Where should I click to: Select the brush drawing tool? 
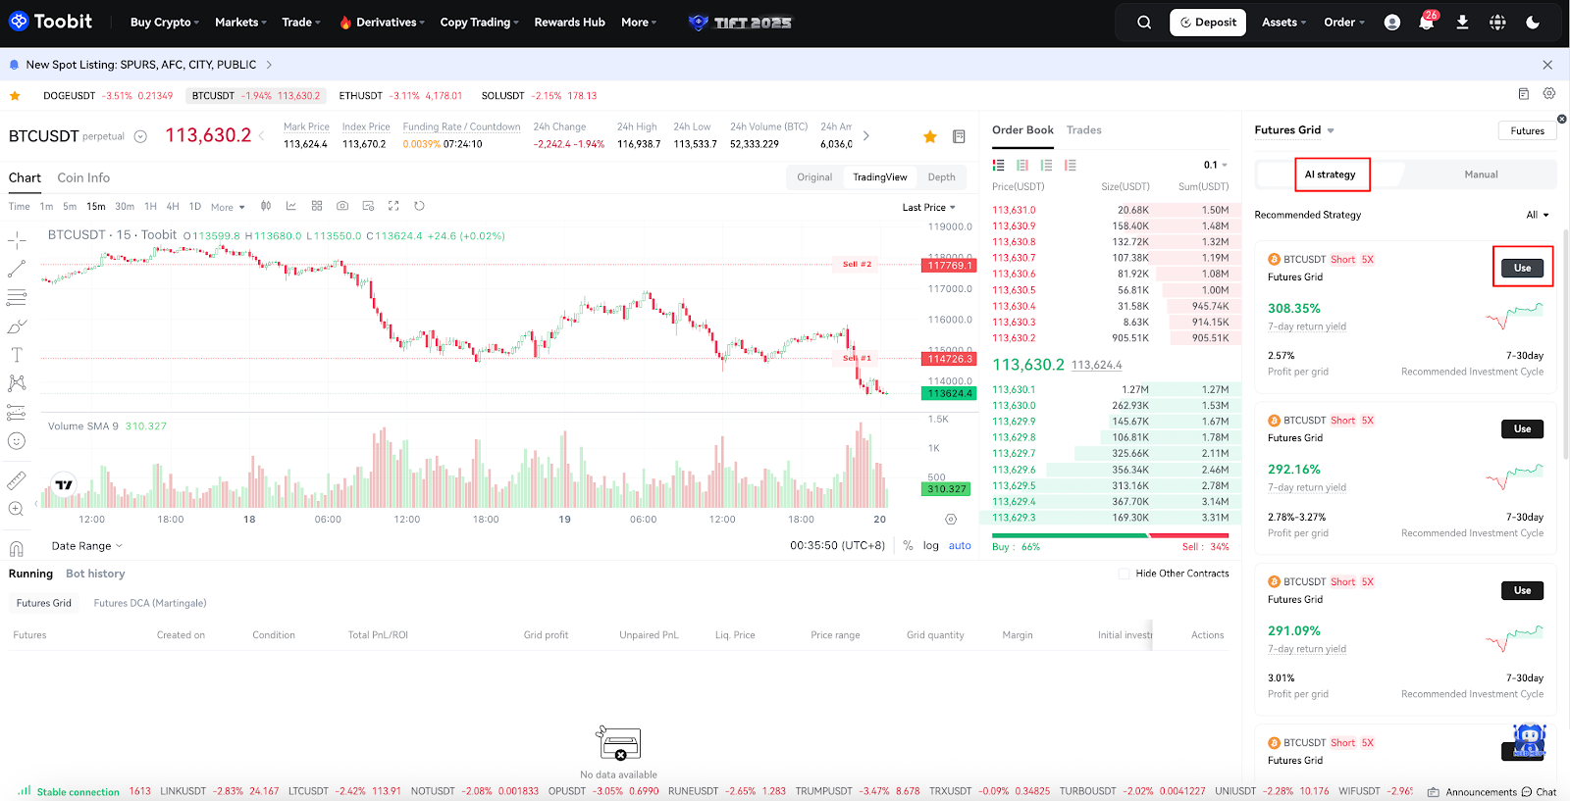[x=17, y=326]
